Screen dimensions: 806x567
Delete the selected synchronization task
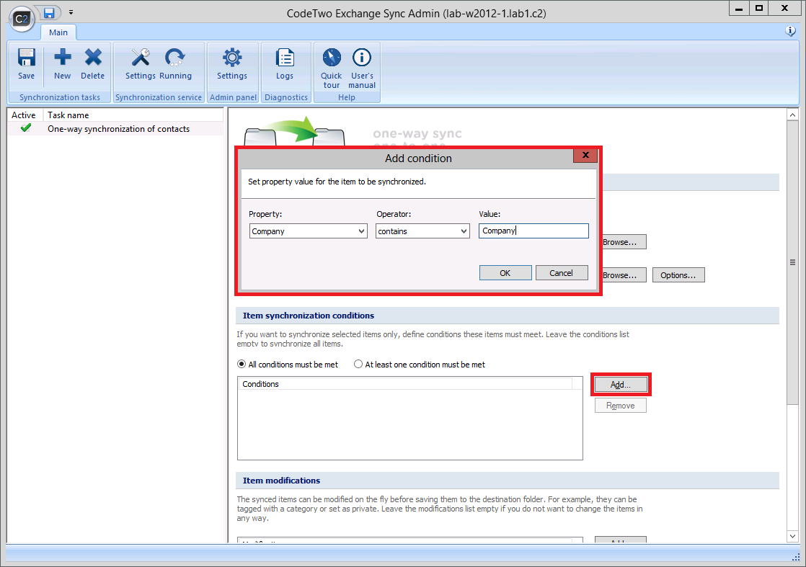tap(92, 63)
